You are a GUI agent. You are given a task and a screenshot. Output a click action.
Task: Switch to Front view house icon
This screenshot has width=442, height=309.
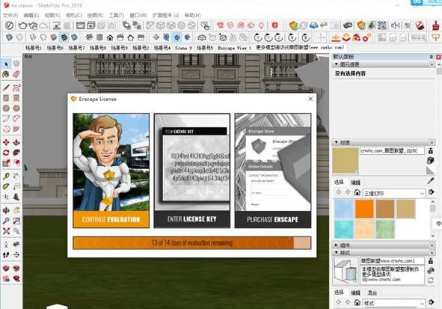pos(110,37)
